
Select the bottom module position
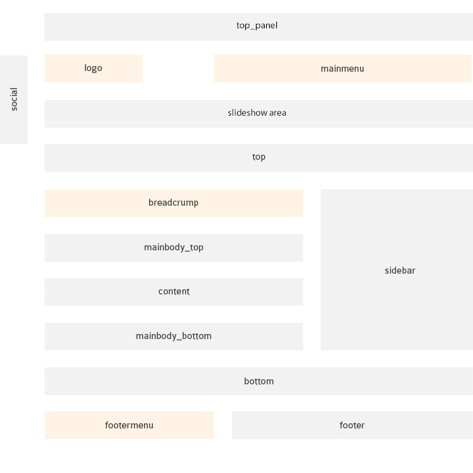[x=259, y=381]
